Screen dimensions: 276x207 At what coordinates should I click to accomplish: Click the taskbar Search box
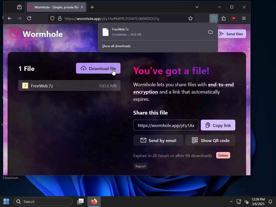[43, 202]
